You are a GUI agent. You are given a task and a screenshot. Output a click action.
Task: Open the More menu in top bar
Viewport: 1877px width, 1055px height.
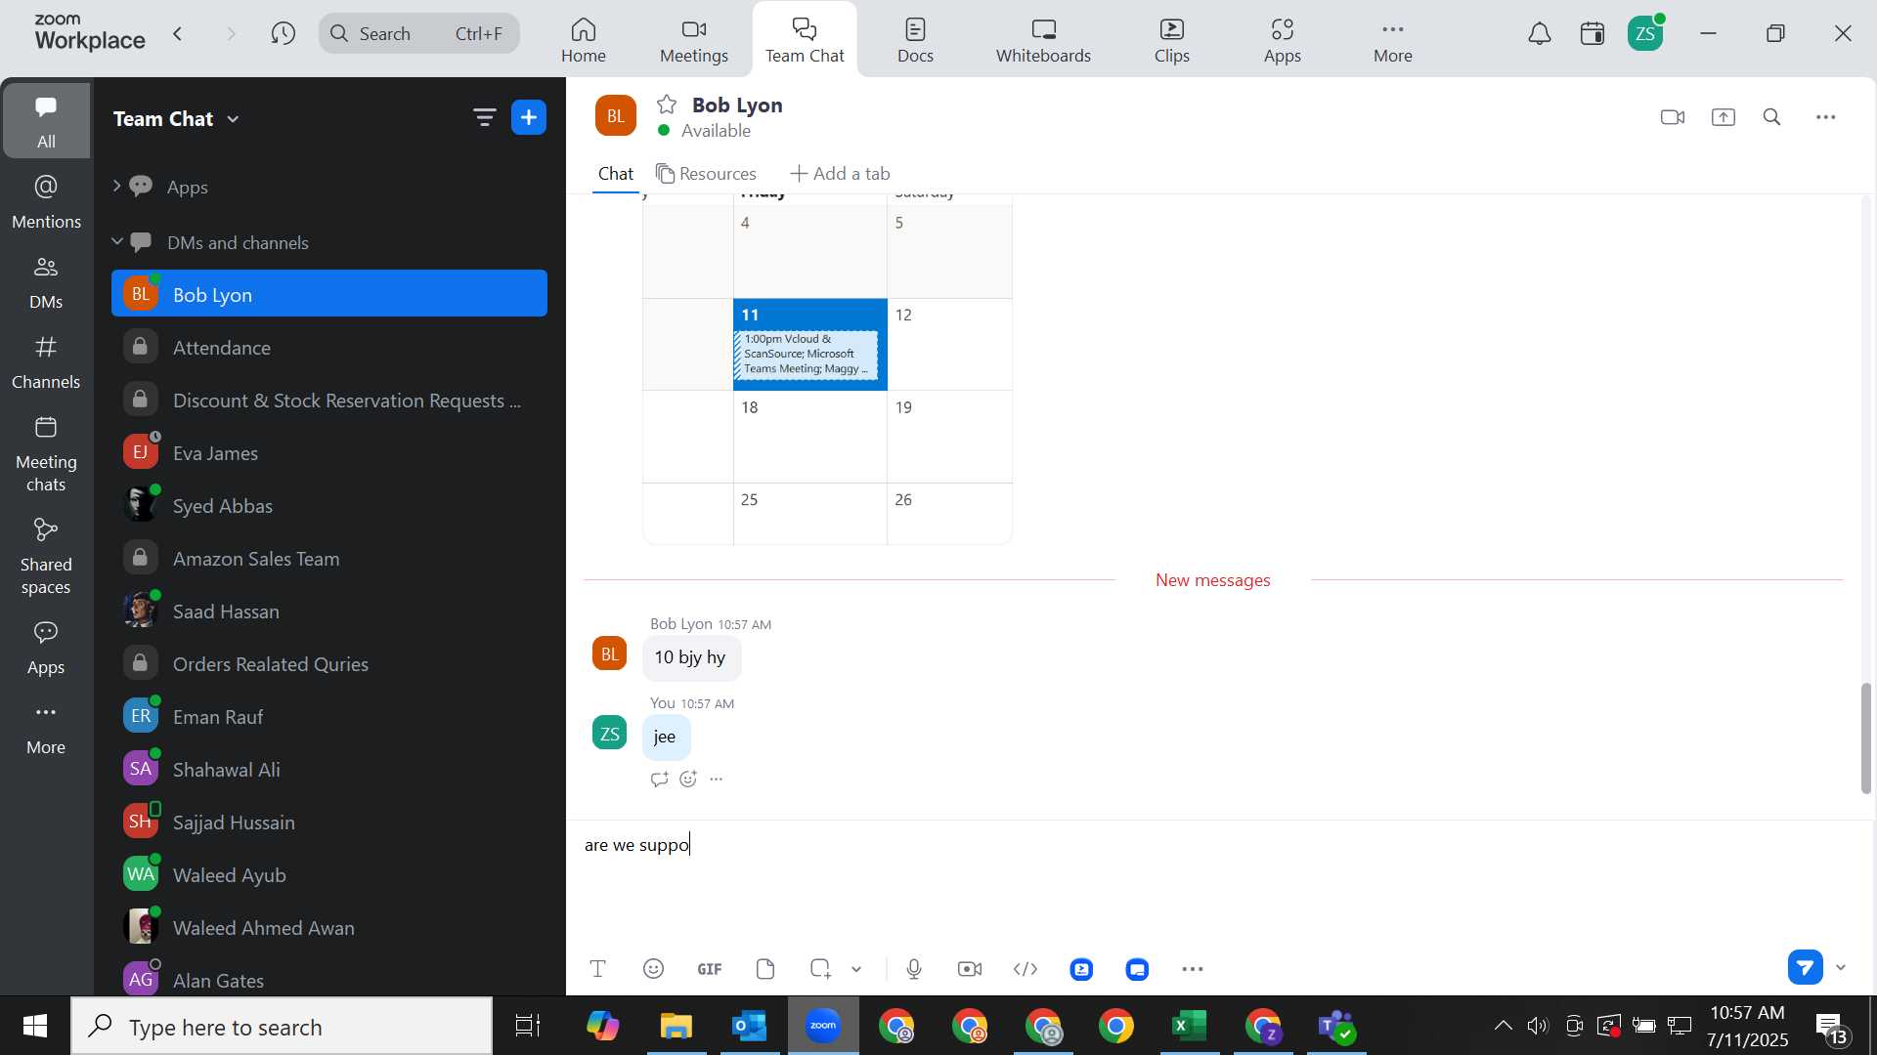(x=1393, y=40)
